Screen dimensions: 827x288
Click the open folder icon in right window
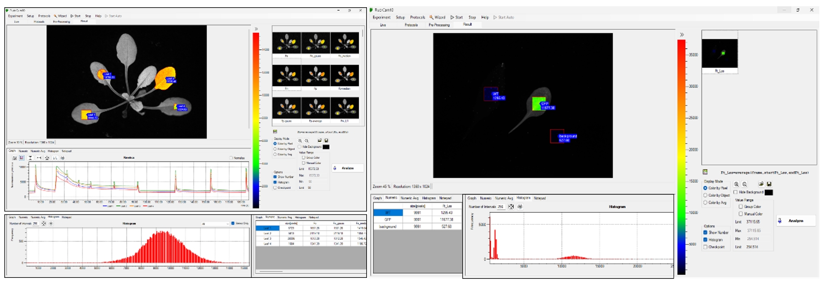click(761, 184)
